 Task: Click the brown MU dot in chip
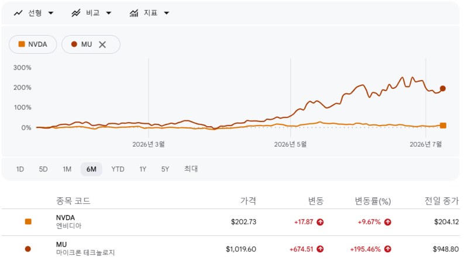click(x=74, y=44)
